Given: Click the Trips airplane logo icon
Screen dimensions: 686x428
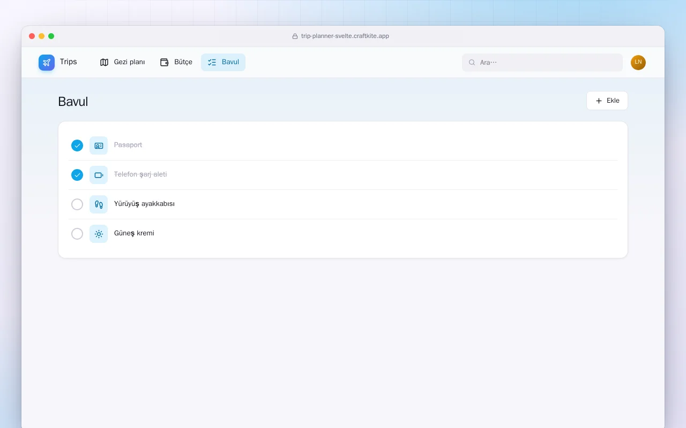Looking at the screenshot, I should click(47, 63).
